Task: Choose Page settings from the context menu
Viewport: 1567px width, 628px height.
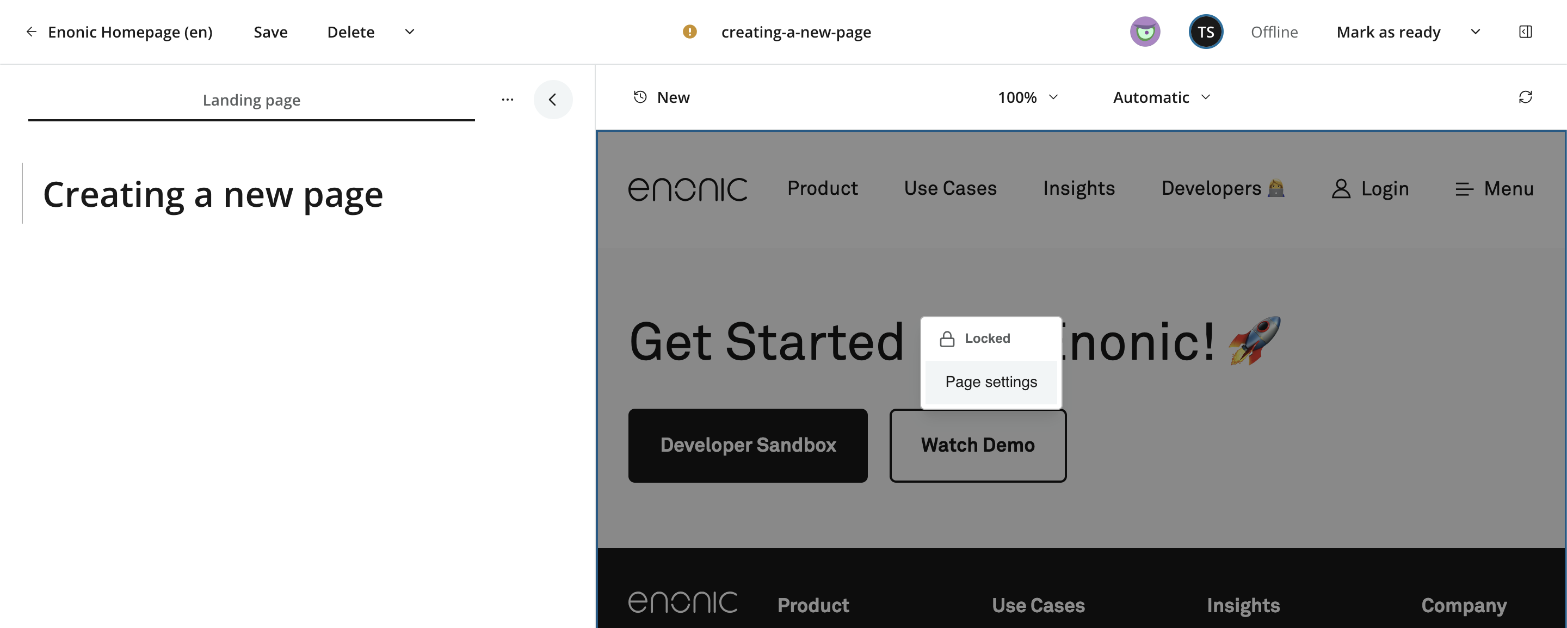Action: (991, 381)
